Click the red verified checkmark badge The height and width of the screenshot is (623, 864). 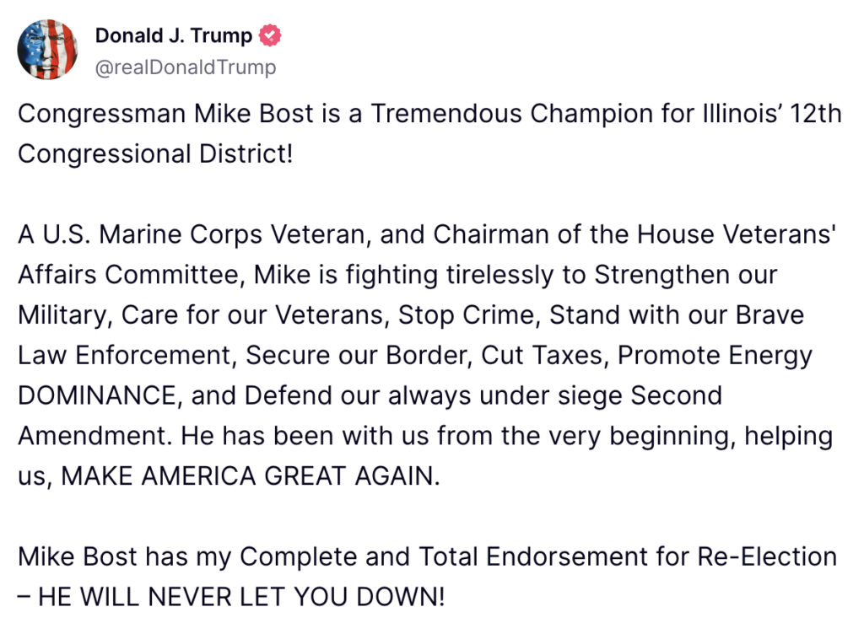270,36
